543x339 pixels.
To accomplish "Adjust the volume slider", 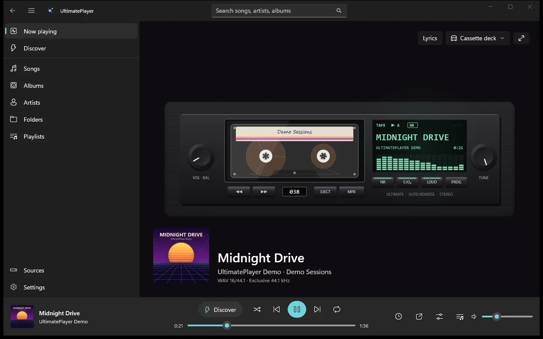I will pos(507,317).
